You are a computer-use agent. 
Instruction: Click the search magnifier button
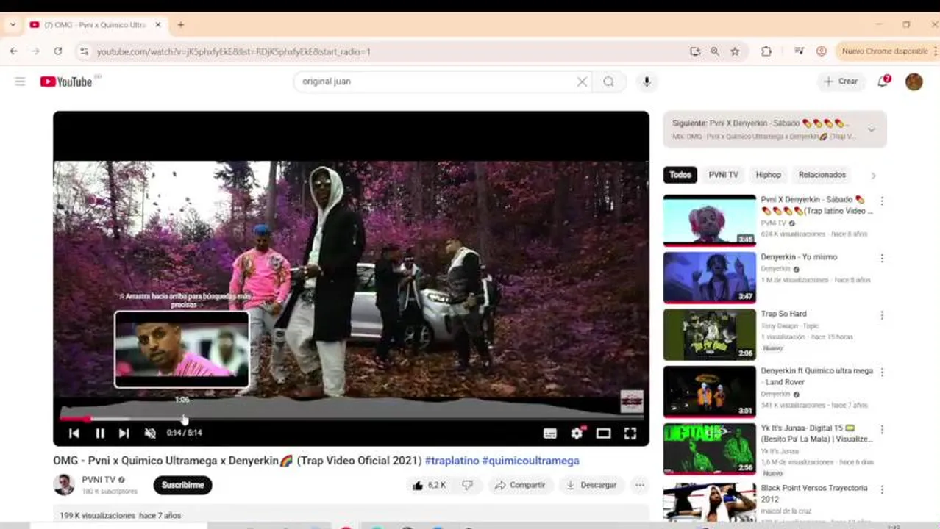point(608,82)
